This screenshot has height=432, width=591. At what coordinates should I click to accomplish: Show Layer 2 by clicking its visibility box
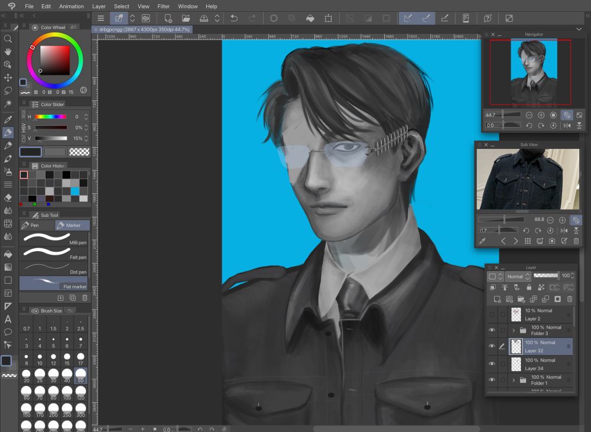point(492,314)
